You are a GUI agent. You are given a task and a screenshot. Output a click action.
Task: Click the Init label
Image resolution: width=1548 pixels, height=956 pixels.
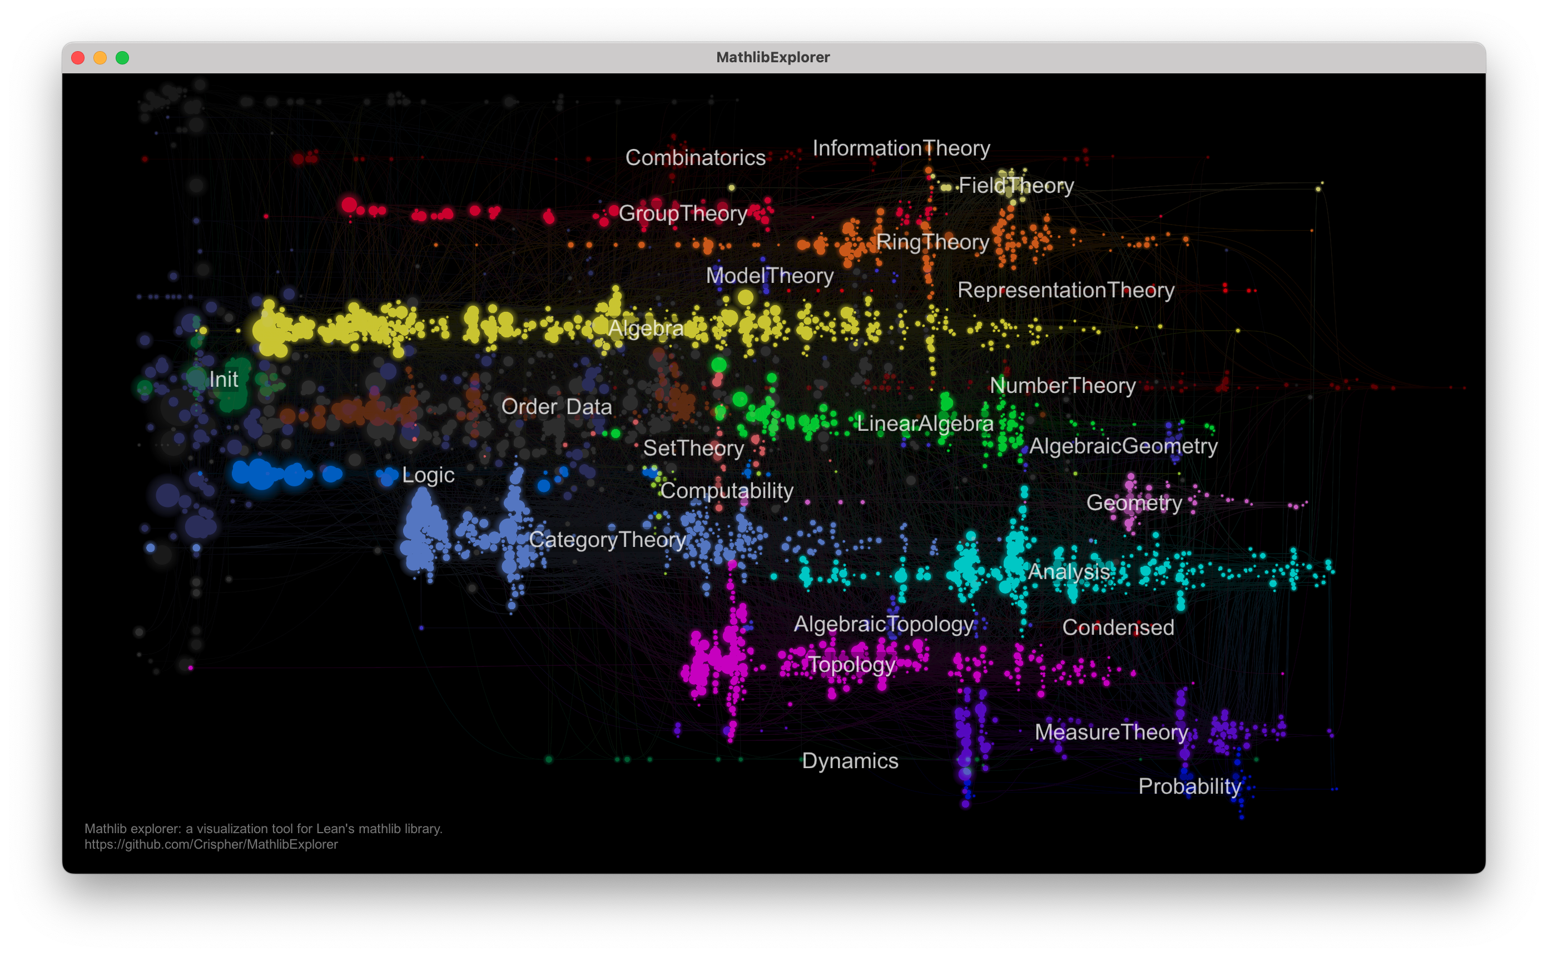tap(223, 380)
